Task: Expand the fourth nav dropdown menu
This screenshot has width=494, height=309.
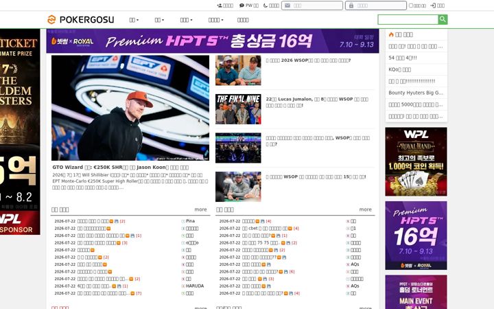Action: pyautogui.click(x=216, y=20)
